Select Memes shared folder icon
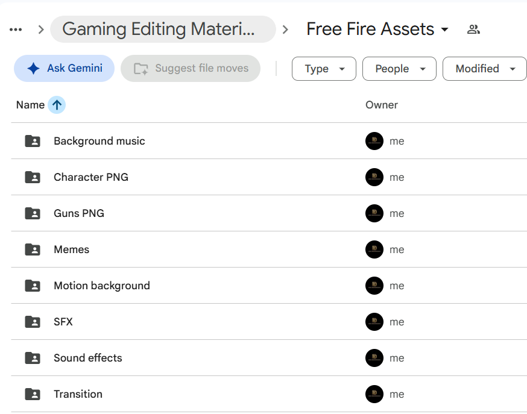Image resolution: width=527 pixels, height=414 pixels. pos(33,249)
